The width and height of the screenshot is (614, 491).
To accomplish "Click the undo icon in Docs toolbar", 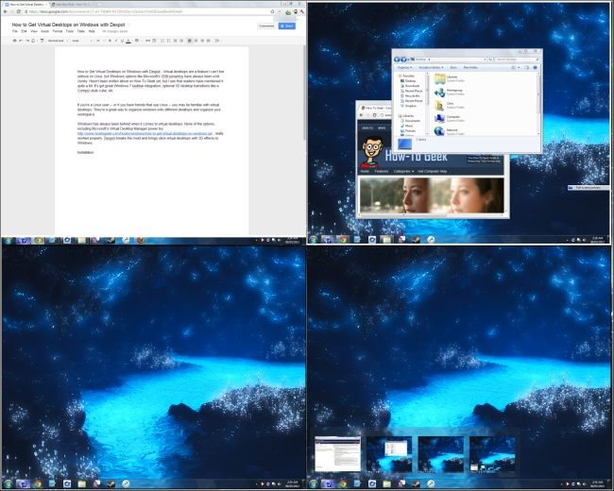I will (x=21, y=41).
